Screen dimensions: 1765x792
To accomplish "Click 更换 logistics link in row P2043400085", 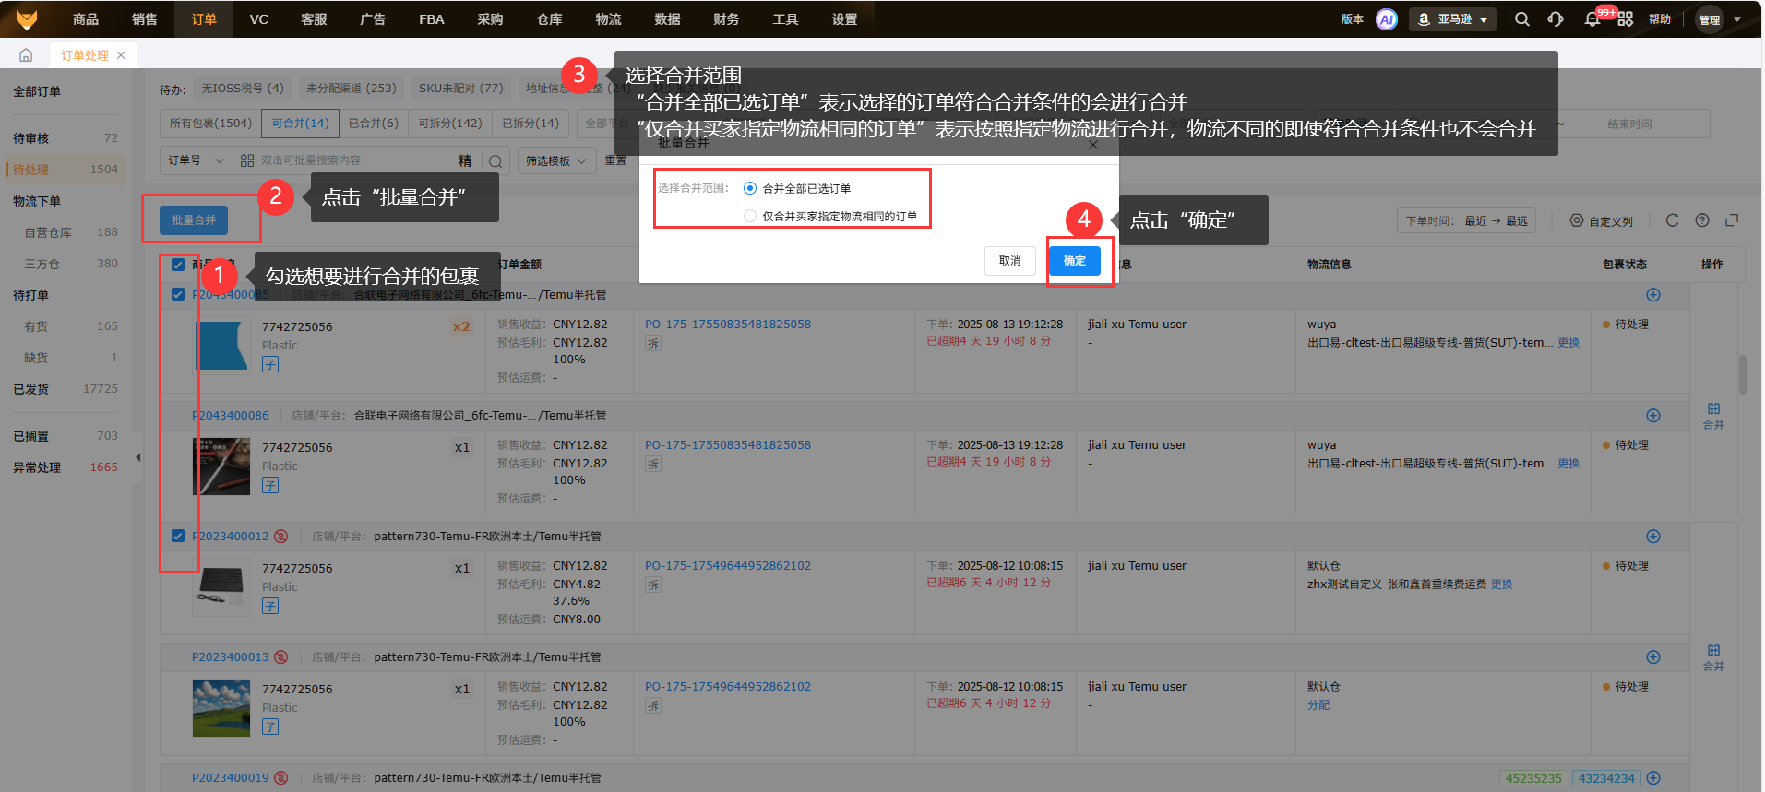I will pyautogui.click(x=1568, y=343).
